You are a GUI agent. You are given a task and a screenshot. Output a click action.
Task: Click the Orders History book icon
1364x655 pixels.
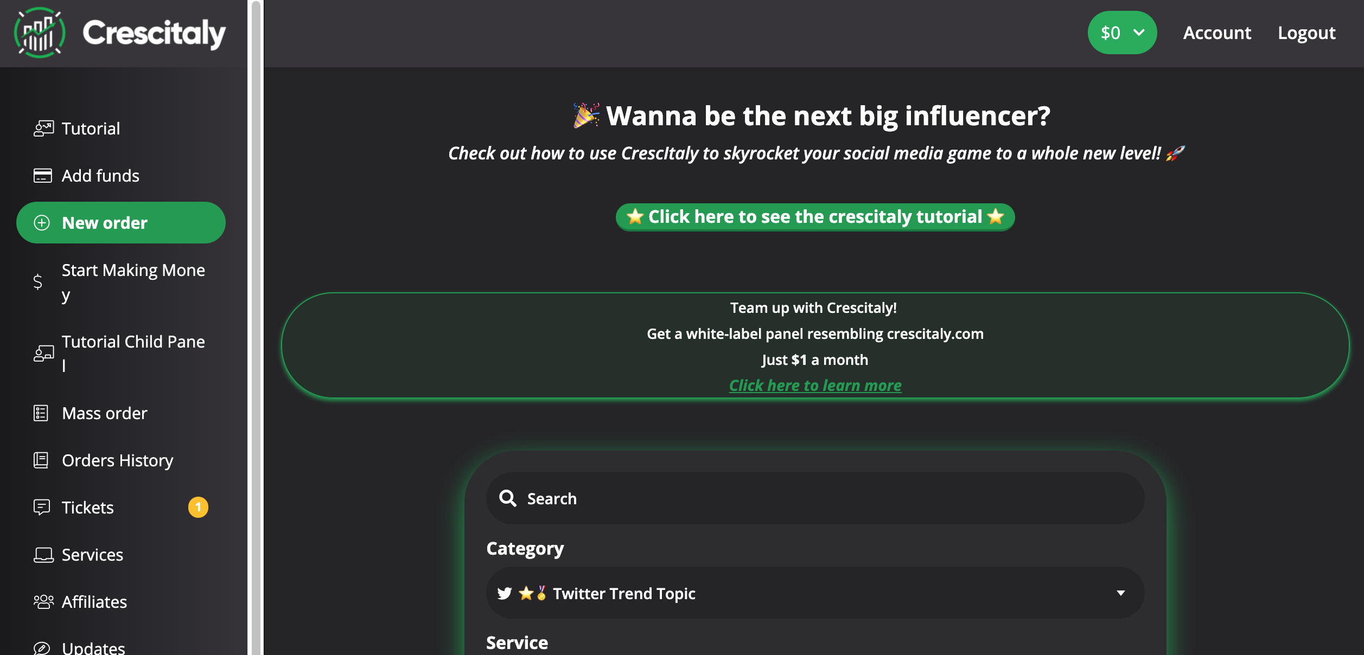pos(41,460)
